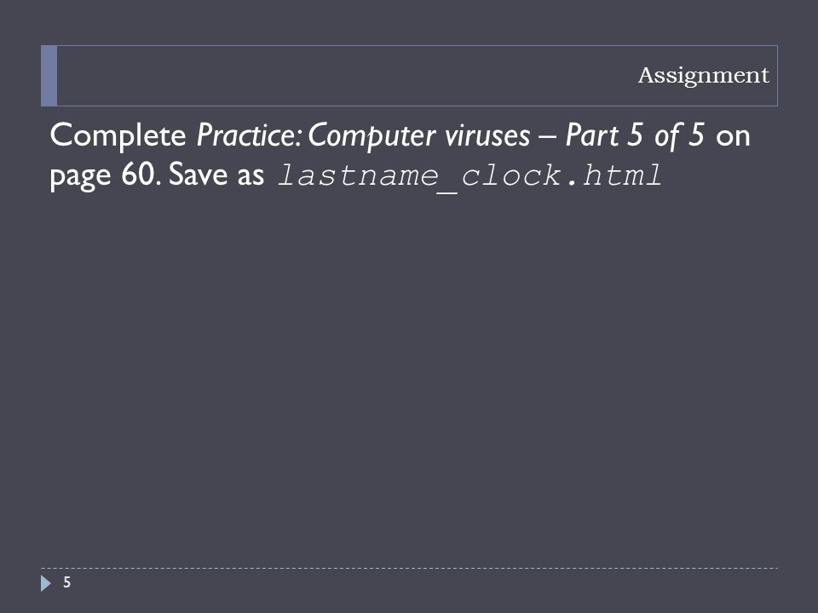Click the text "page 60."
Image resolution: width=818 pixels, height=613 pixels.
click(106, 175)
